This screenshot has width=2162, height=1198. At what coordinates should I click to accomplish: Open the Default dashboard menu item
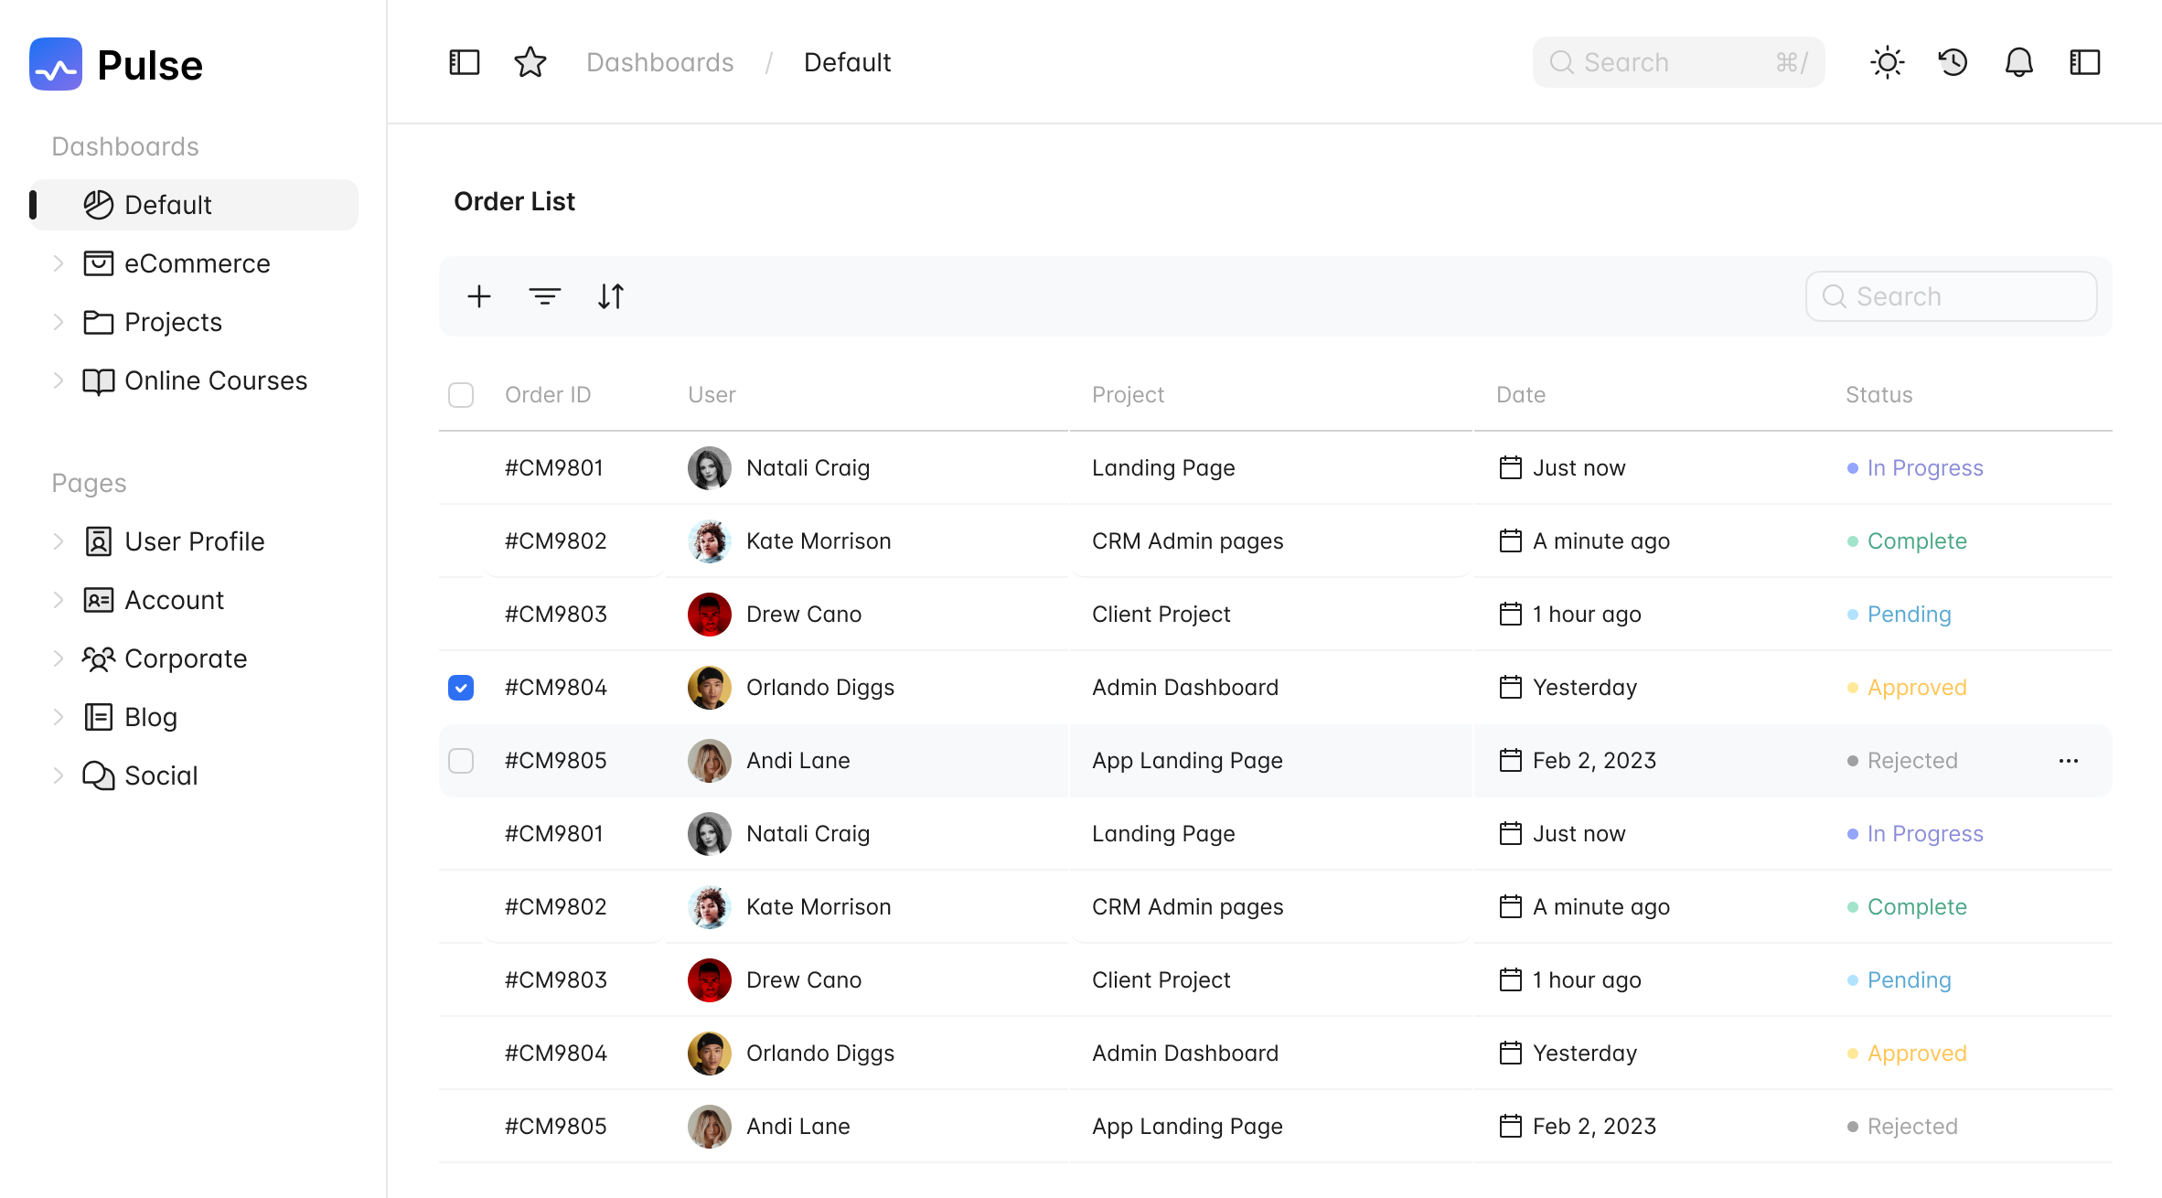coord(168,204)
